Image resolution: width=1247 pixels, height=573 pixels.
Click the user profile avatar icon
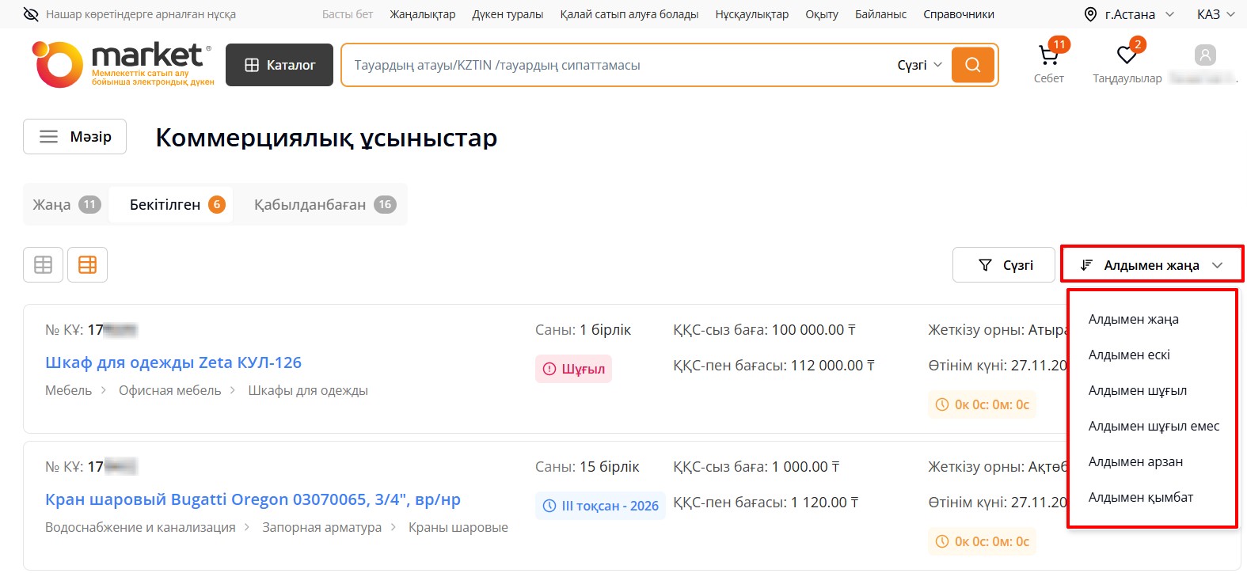click(x=1204, y=55)
